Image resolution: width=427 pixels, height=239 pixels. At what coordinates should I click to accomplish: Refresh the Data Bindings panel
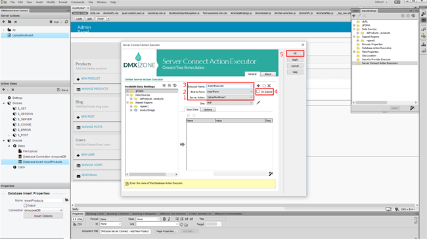(413, 16)
